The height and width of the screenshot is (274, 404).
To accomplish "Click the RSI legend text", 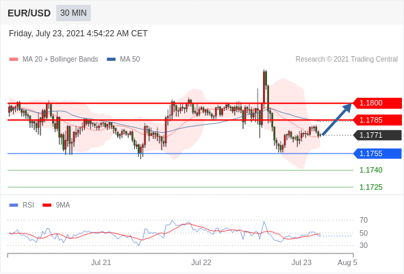I will (x=28, y=206).
